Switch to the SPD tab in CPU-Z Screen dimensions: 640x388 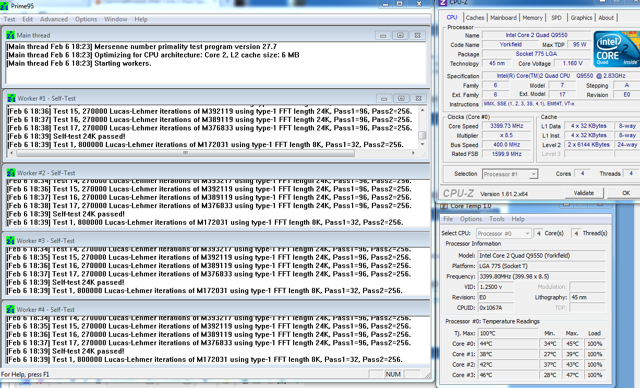point(557,18)
